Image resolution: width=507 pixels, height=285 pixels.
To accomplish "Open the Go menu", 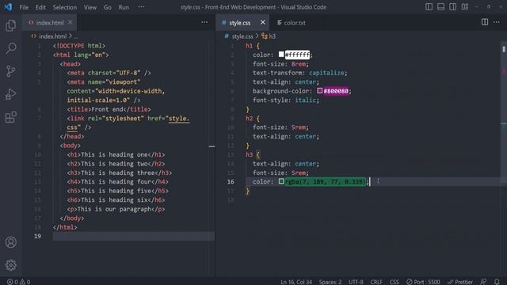I will click(108, 7).
